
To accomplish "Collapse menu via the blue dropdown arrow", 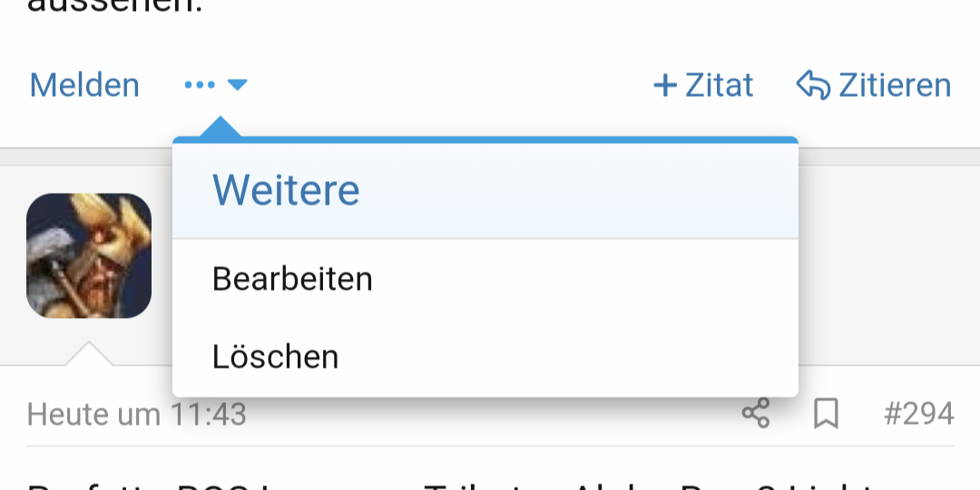I will pos(238,85).
